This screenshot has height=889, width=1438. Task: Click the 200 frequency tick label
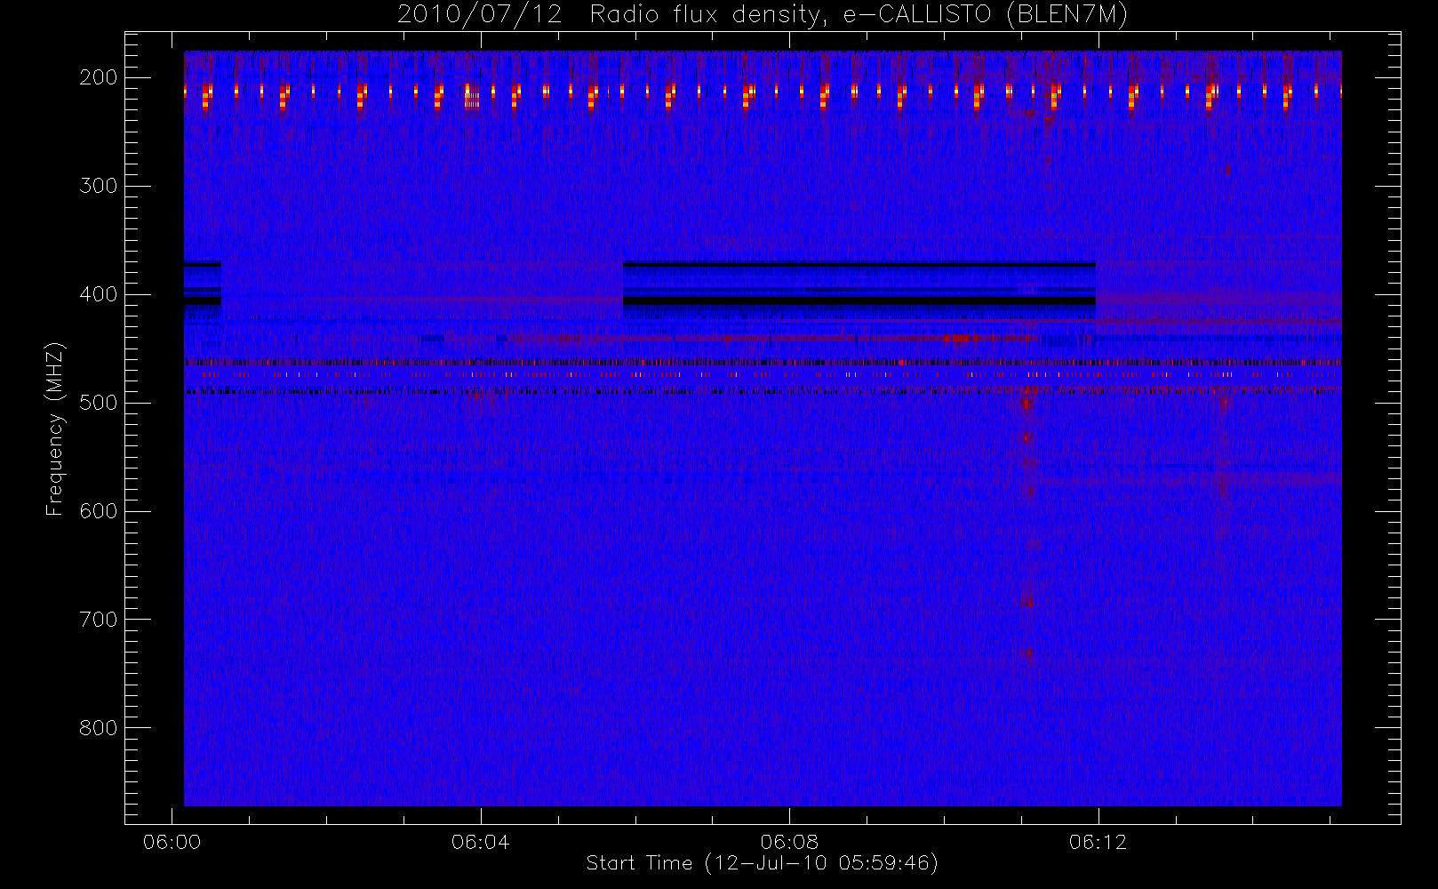(x=99, y=77)
